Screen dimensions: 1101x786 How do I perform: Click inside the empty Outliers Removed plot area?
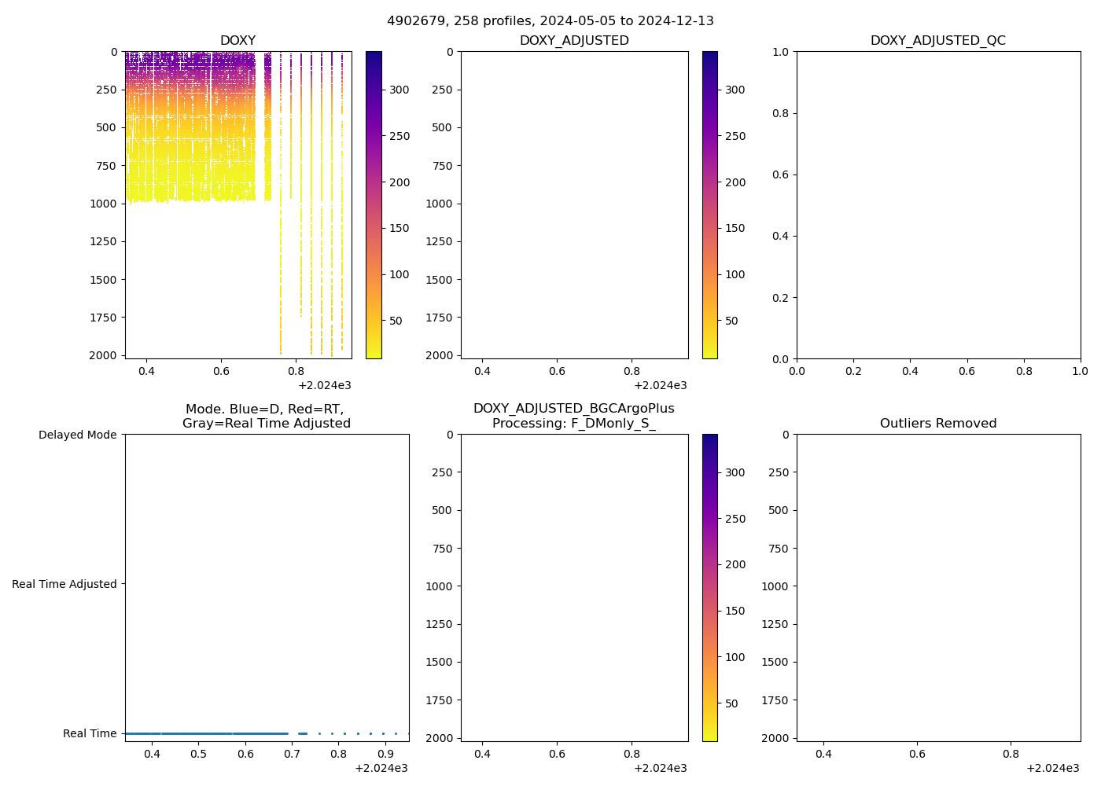coord(937,587)
